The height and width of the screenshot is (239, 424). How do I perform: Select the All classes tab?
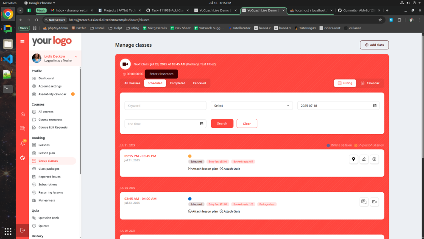(132, 83)
